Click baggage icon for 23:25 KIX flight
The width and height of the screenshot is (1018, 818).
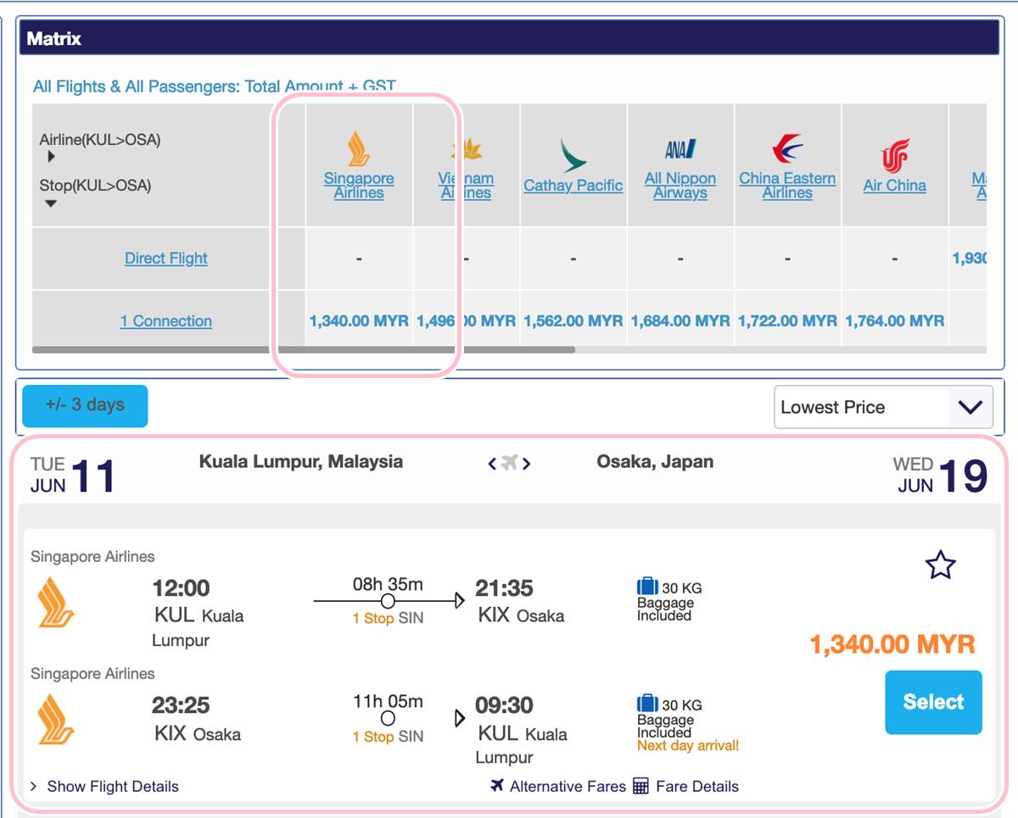click(647, 704)
